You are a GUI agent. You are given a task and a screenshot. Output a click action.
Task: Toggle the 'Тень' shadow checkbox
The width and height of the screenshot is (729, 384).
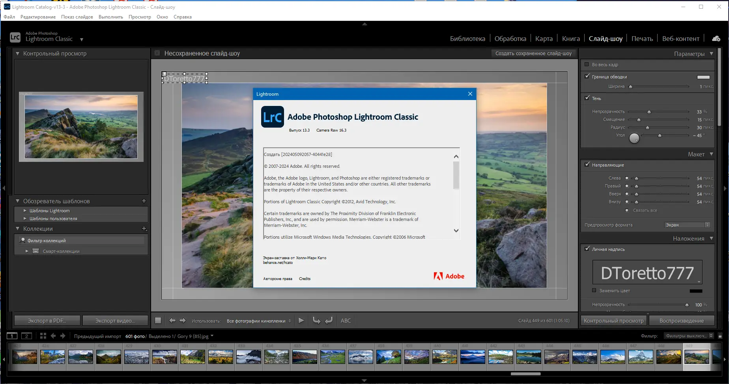coord(587,98)
